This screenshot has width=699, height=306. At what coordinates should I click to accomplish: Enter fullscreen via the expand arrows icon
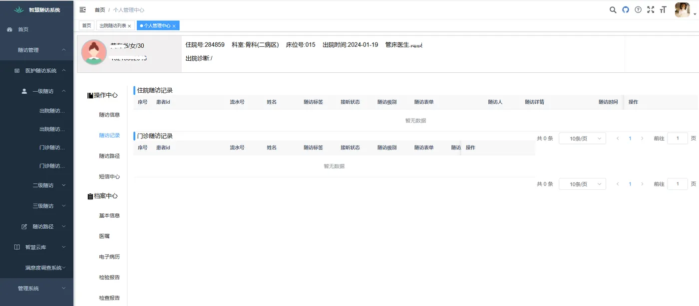(651, 9)
